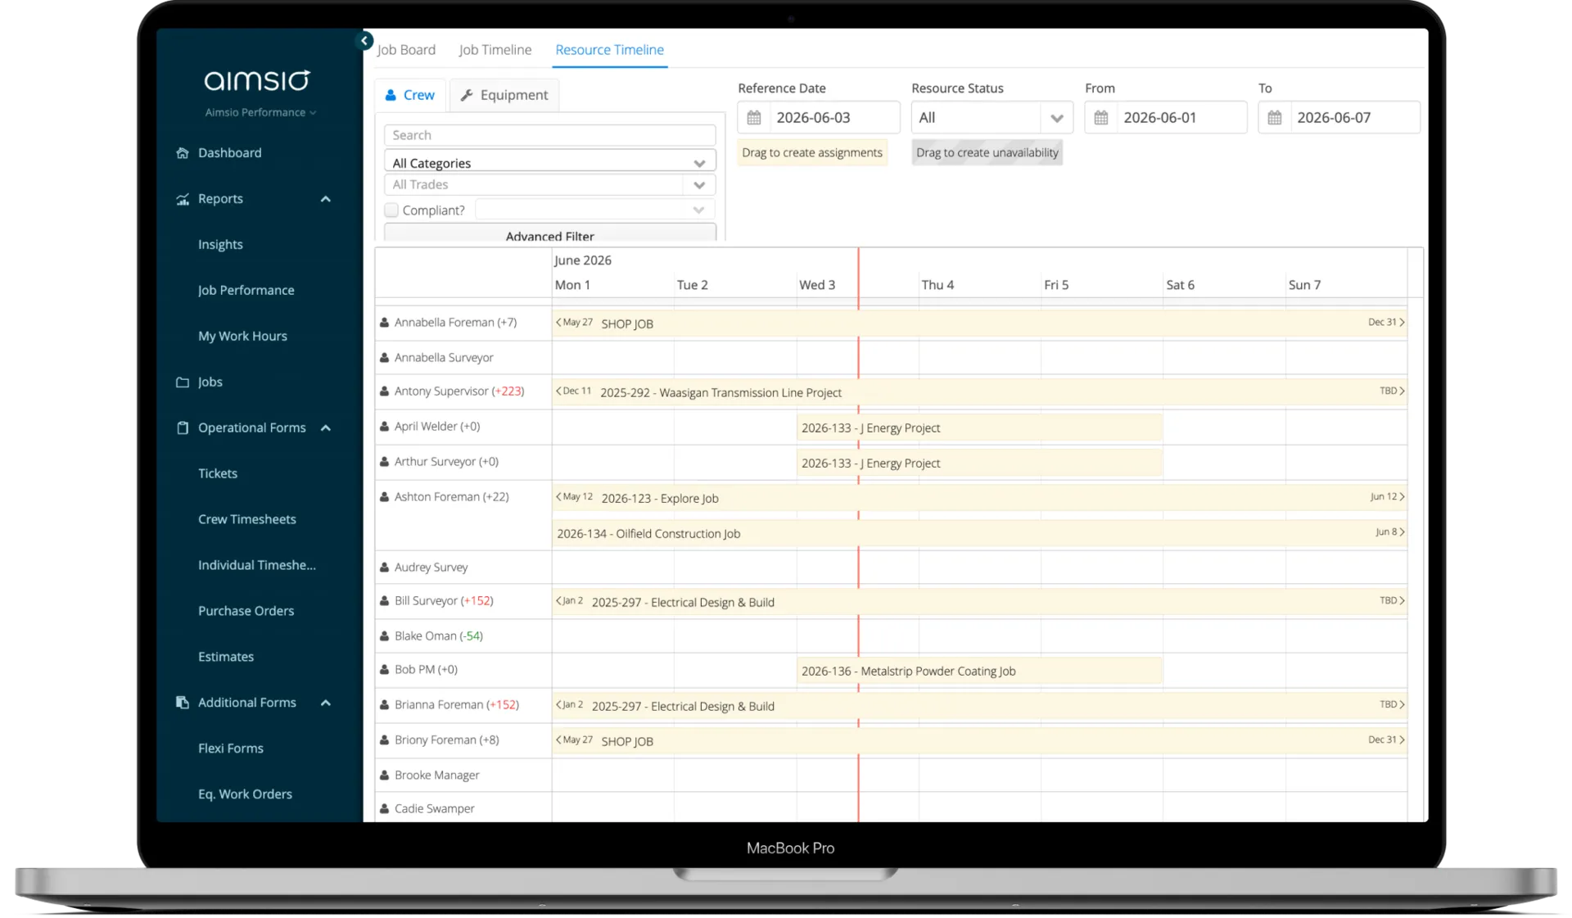Screen dimensions: 1572x918
Task: Click the Reference Date field 2026-06-03
Action: coord(833,118)
